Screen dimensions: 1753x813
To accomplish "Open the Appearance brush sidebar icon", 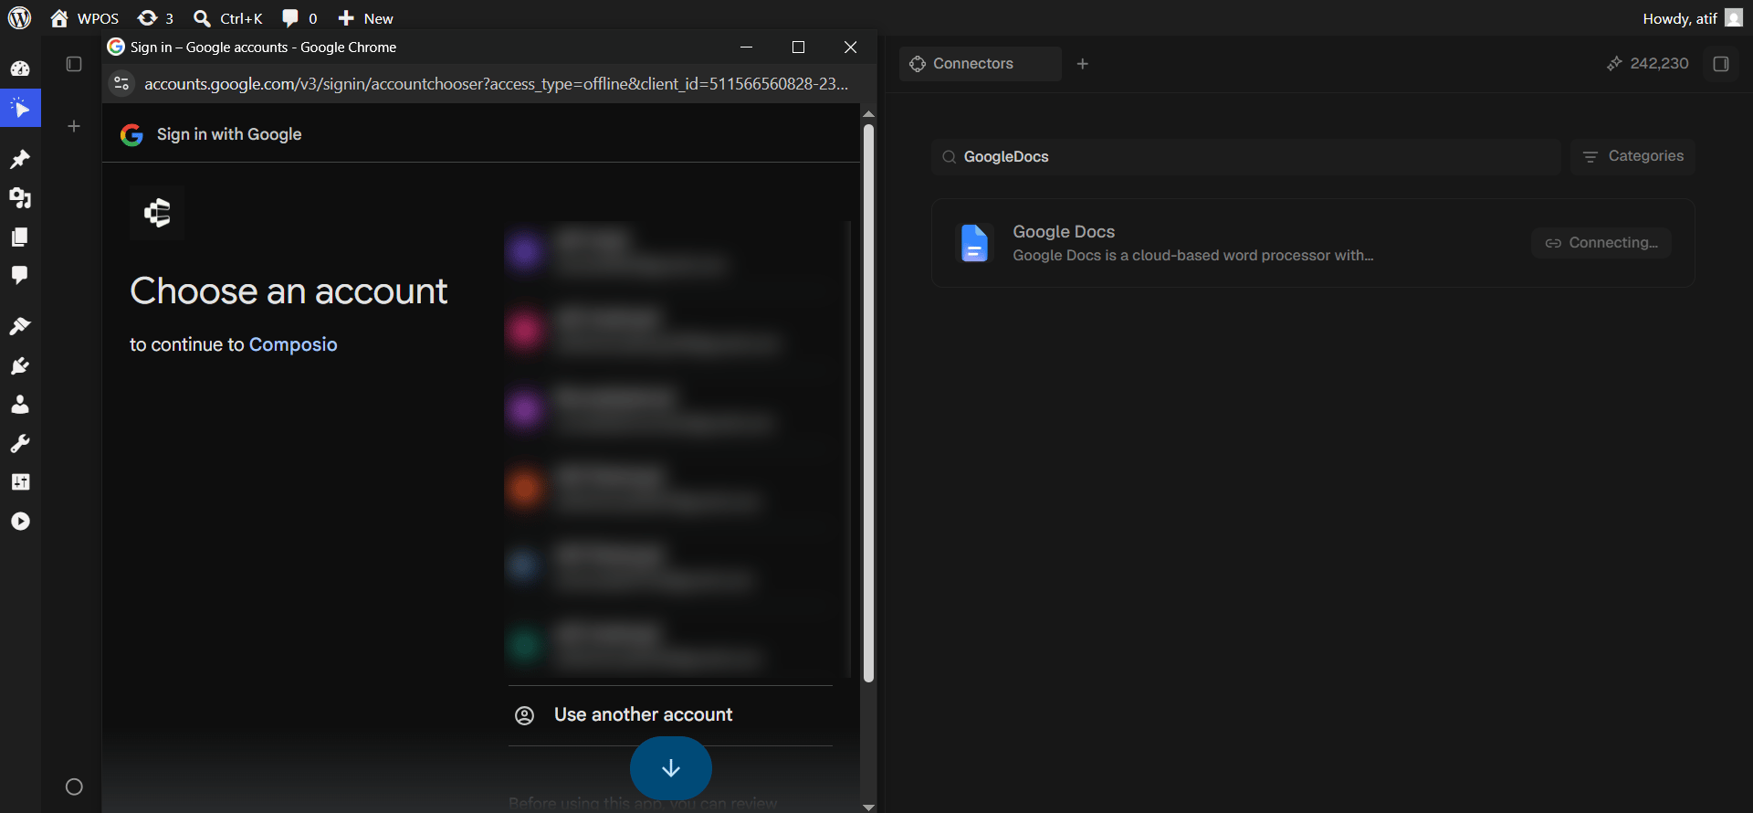I will point(20,326).
